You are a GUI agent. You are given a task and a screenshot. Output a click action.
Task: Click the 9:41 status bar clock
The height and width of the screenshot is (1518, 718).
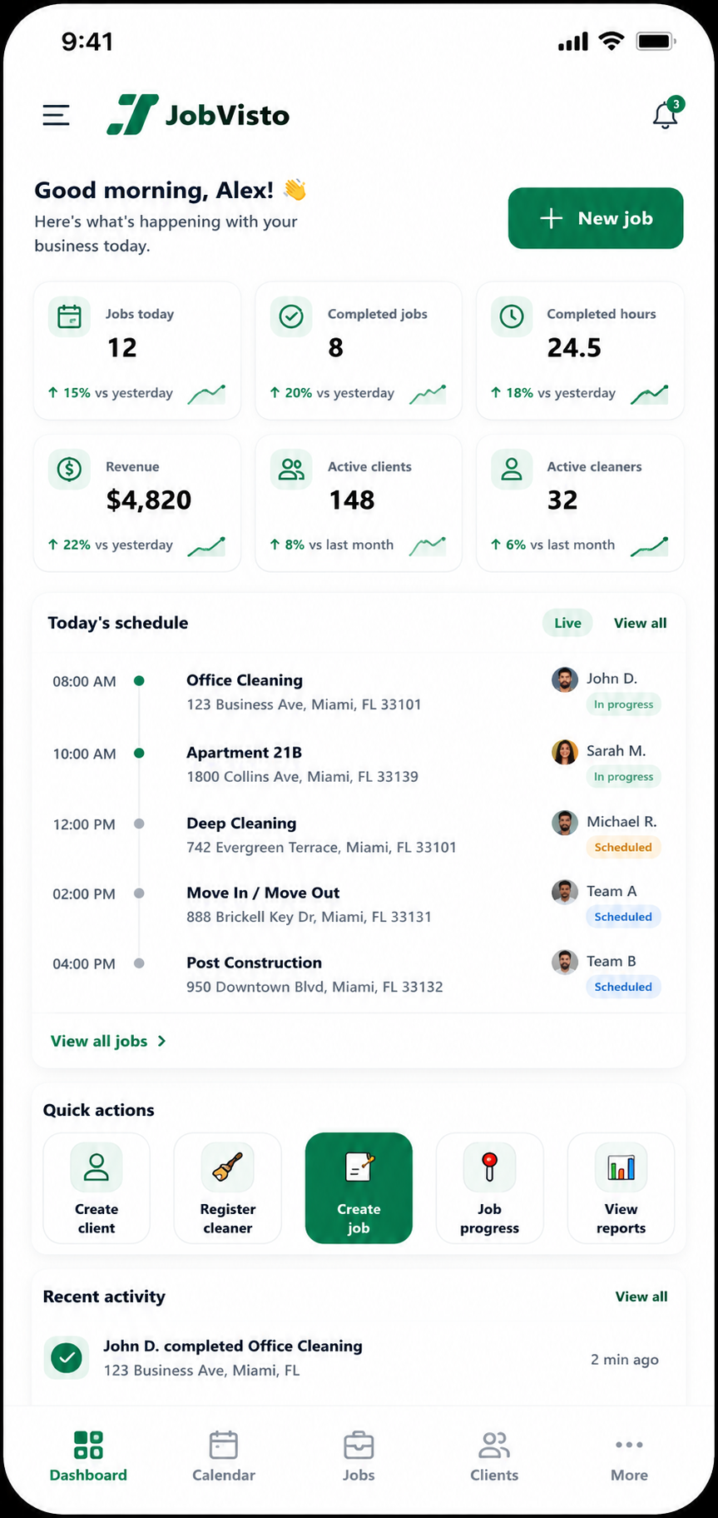point(87,42)
